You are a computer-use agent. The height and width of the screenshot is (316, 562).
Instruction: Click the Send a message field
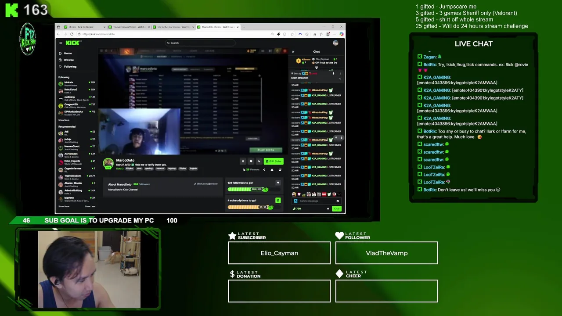(317, 201)
